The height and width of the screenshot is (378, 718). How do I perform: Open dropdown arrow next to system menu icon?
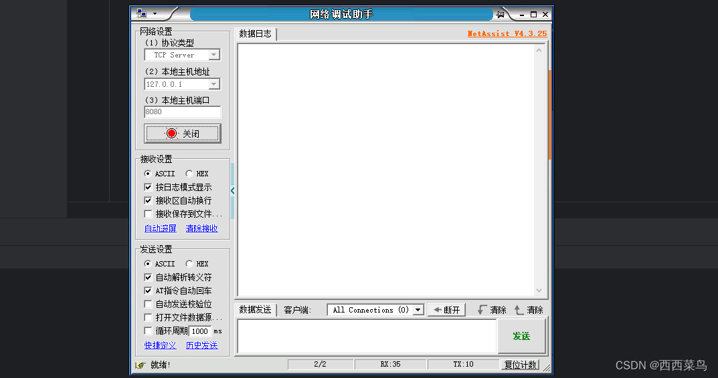click(x=155, y=14)
